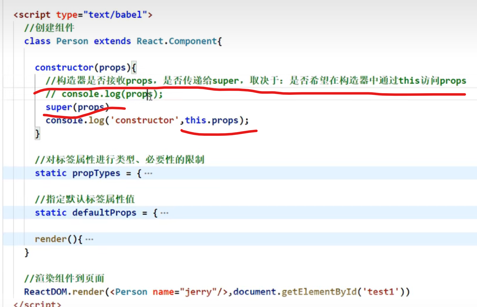Click the static defaultProps declaration
This screenshot has height=307, width=477.
point(96,213)
